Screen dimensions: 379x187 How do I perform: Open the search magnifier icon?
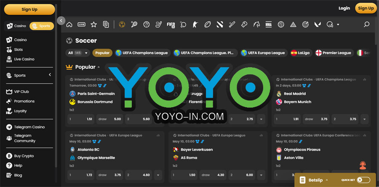[x=367, y=24]
